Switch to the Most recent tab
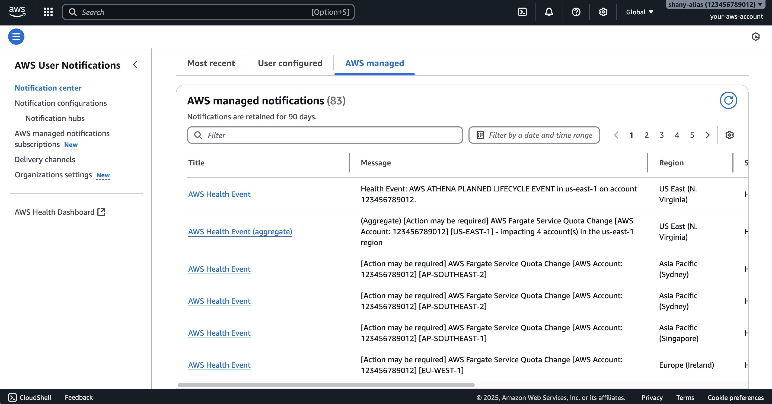Image resolution: width=772 pixels, height=404 pixels. (211, 63)
